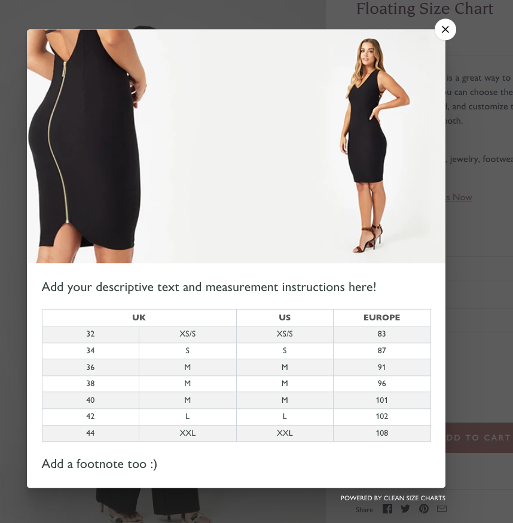Viewport: 513px width, 523px height.
Task: Share via the Twitter bird icon
Action: (x=405, y=509)
